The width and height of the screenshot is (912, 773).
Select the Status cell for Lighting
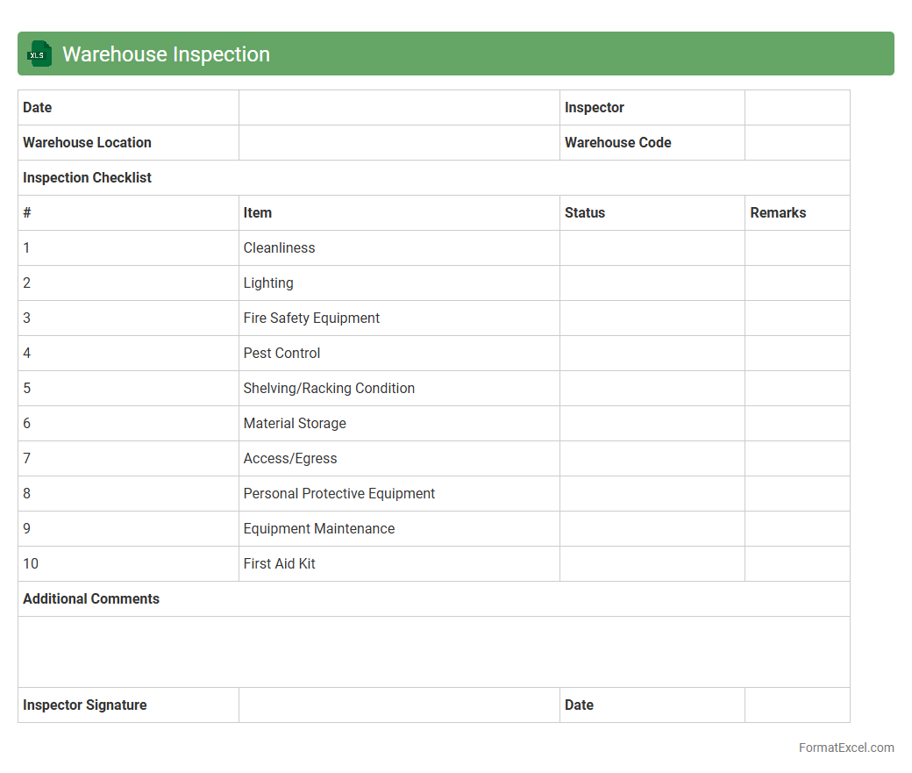[652, 283]
